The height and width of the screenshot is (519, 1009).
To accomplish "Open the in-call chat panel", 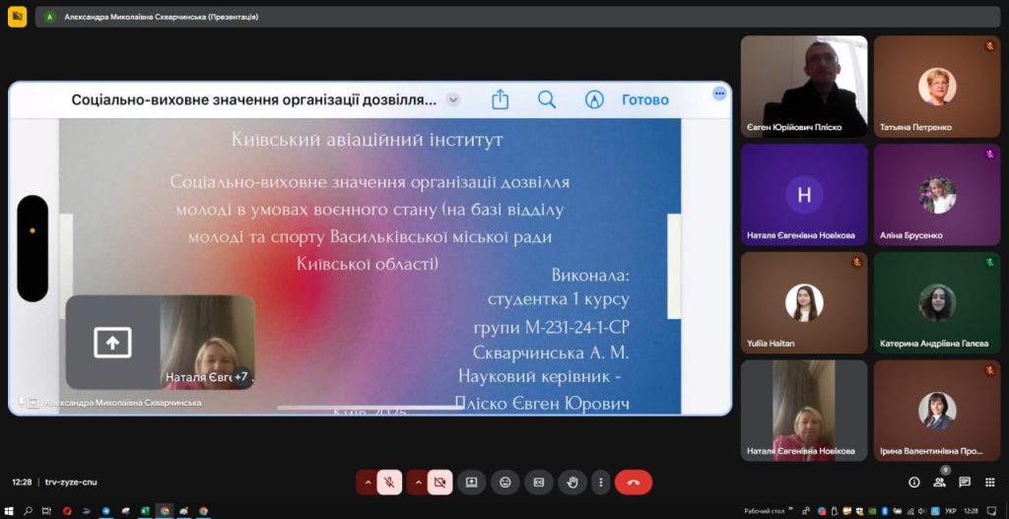I will pos(965,483).
